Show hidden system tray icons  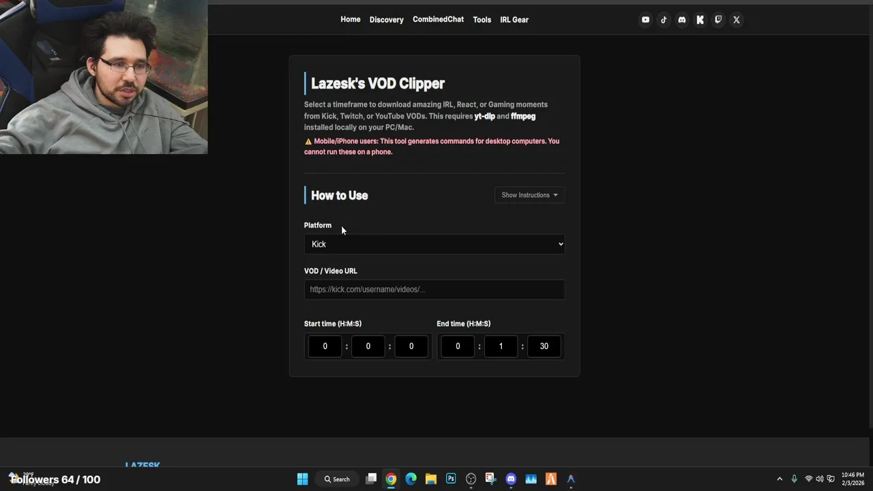tap(780, 479)
